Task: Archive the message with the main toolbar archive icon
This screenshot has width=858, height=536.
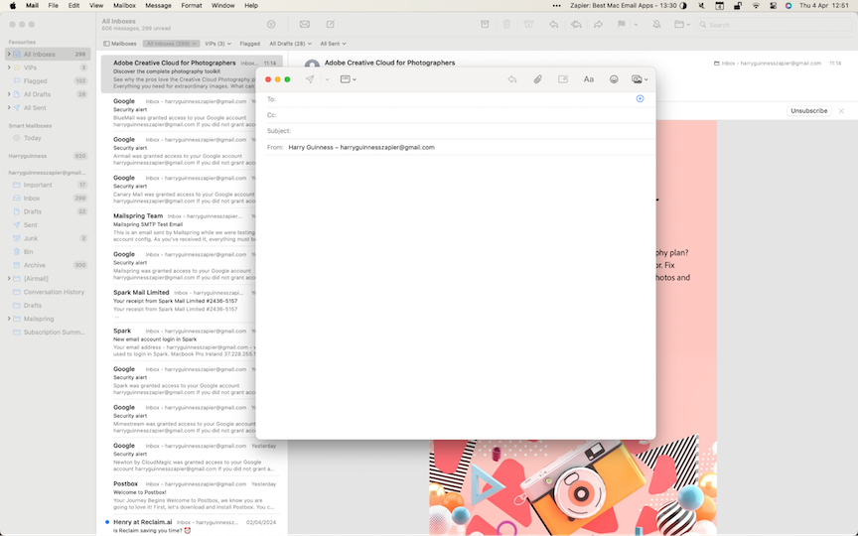Action: coord(485,24)
